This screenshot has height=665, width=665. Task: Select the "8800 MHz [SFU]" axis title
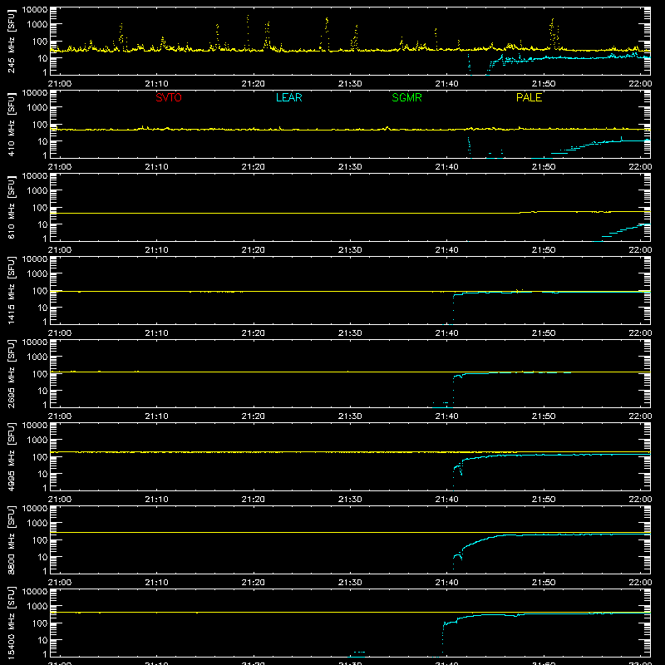12,539
